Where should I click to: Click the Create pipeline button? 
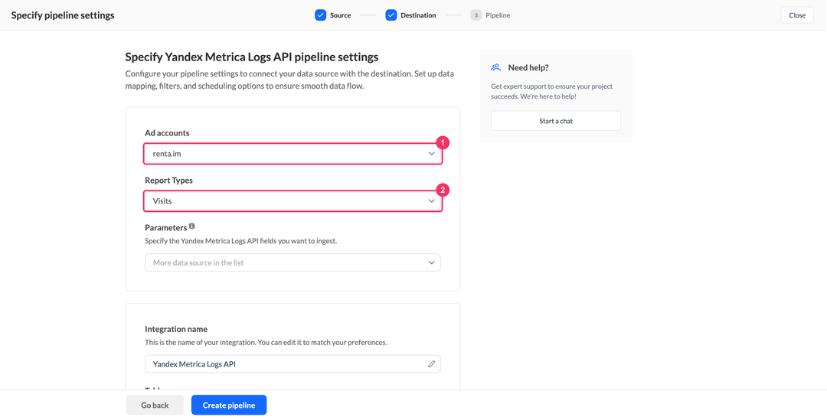click(229, 405)
